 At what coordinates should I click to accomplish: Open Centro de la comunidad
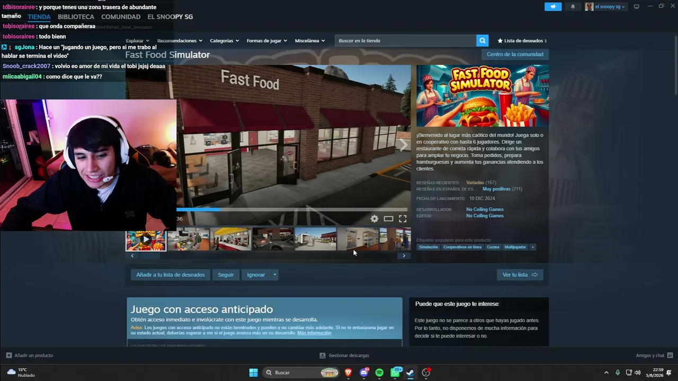[x=515, y=55]
